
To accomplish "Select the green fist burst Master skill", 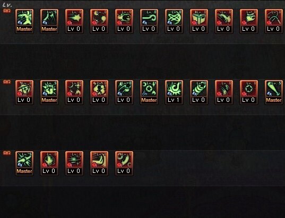I will point(49,92).
